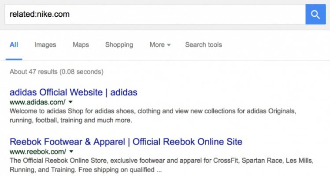Click the www.reebok.com green URL
330x176 pixels.
[37, 151]
